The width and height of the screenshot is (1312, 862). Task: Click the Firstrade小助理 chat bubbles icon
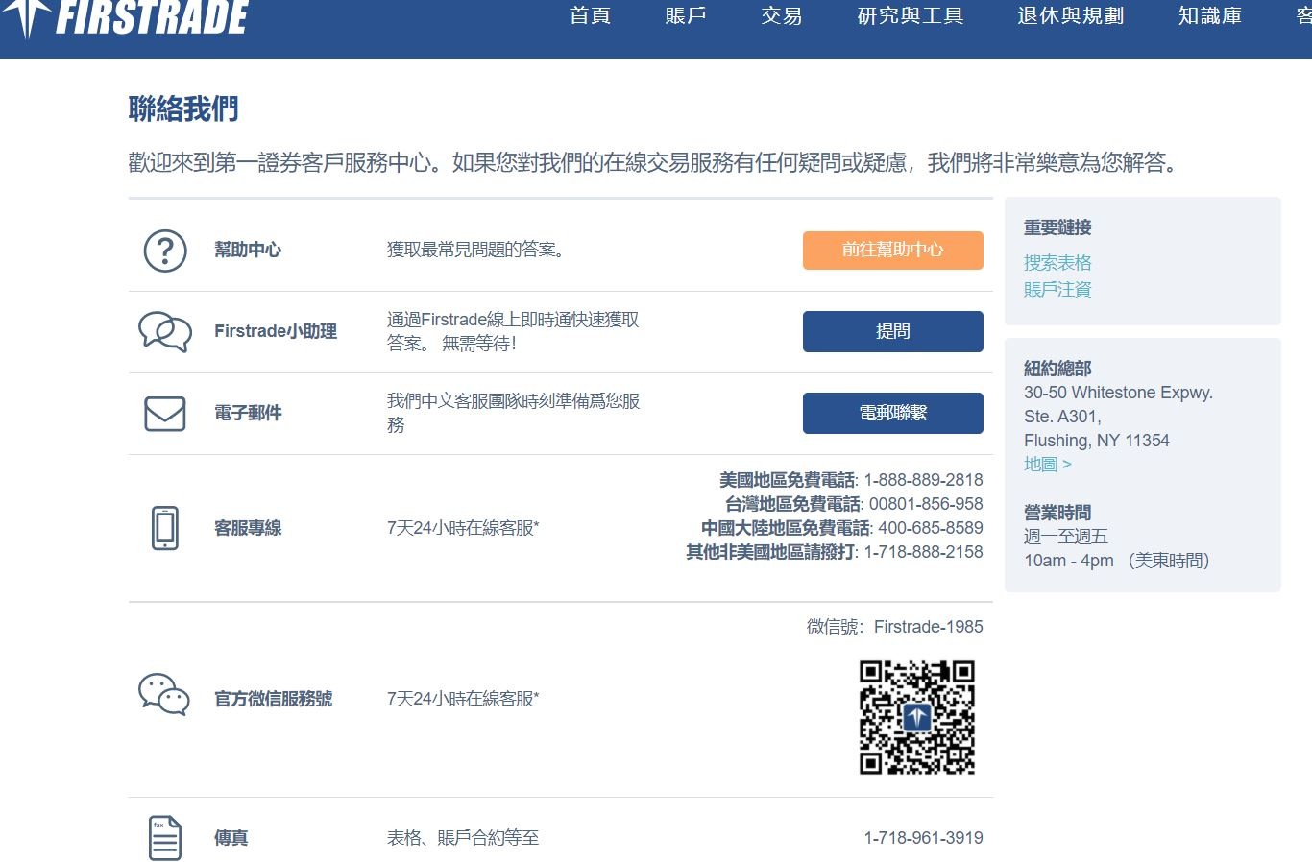click(165, 332)
